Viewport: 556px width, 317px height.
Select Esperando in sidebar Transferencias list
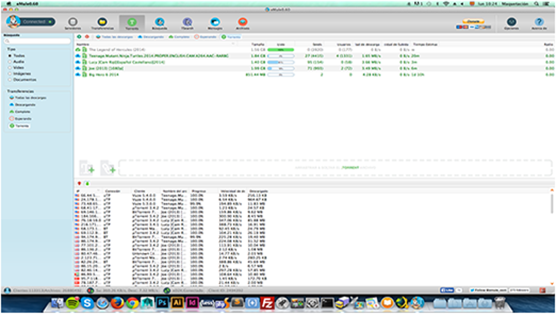tap(21, 119)
